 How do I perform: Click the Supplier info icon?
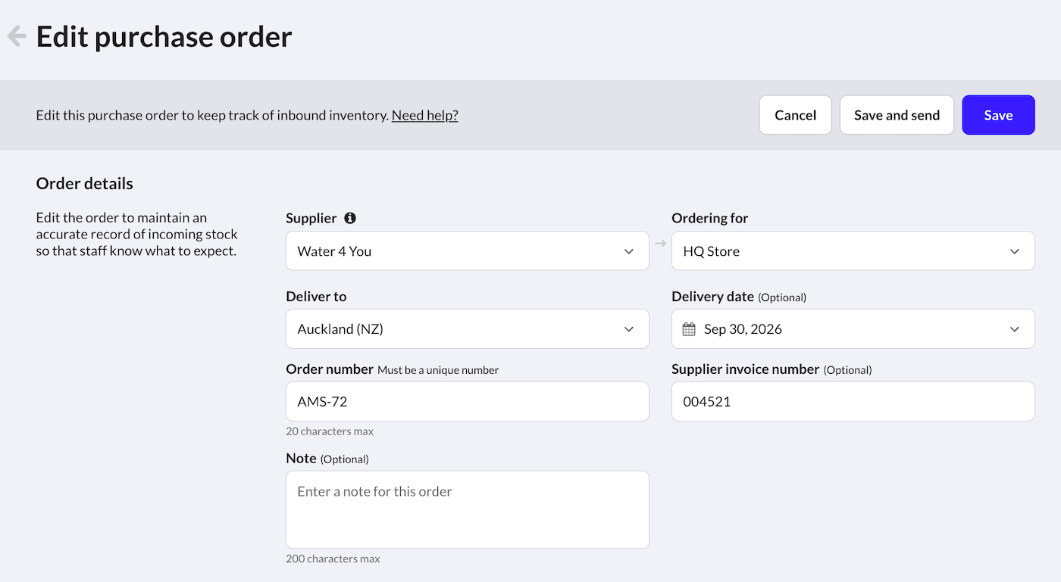tap(350, 218)
